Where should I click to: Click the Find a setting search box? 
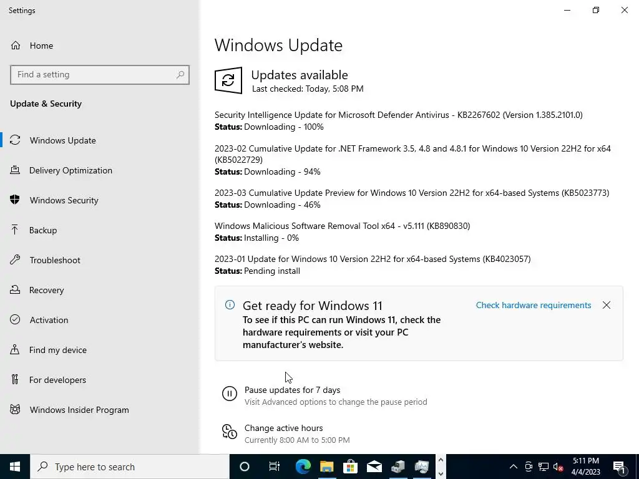coord(100,75)
